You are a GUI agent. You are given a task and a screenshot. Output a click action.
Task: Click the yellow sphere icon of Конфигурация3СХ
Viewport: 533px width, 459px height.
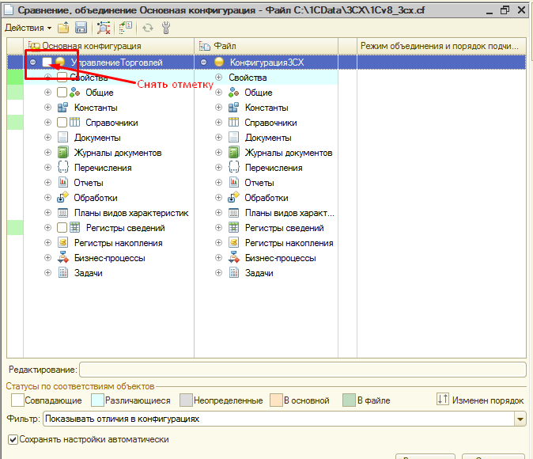[219, 62]
